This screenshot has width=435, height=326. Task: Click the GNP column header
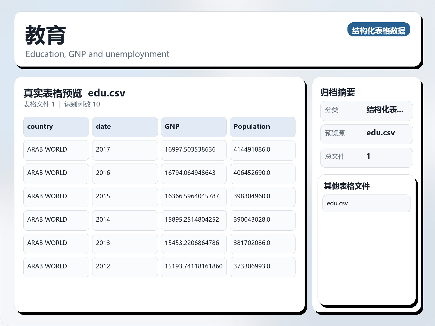pos(194,127)
